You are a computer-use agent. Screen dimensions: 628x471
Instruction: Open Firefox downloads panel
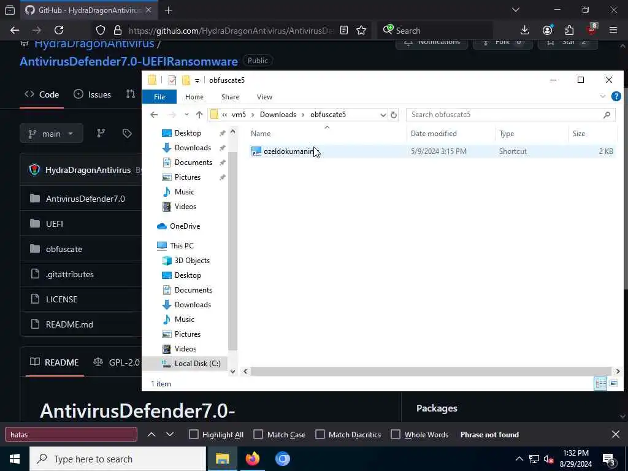click(x=525, y=31)
